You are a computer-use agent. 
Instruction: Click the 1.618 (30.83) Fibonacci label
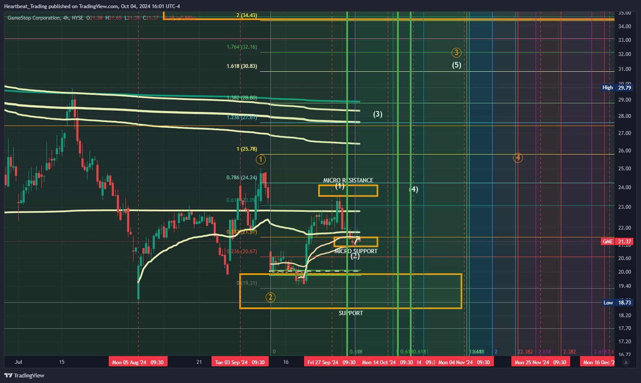pos(242,66)
